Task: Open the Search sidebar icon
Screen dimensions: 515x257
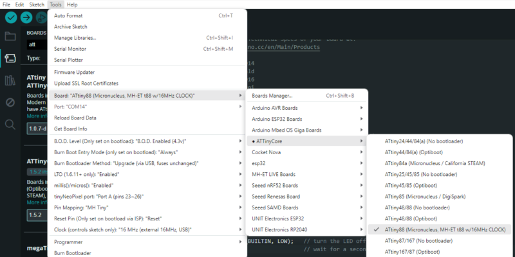Action: click(10, 124)
